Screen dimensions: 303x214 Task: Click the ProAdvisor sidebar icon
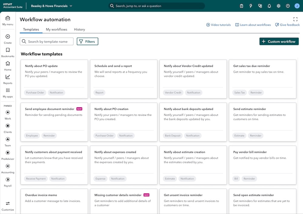[8, 152]
